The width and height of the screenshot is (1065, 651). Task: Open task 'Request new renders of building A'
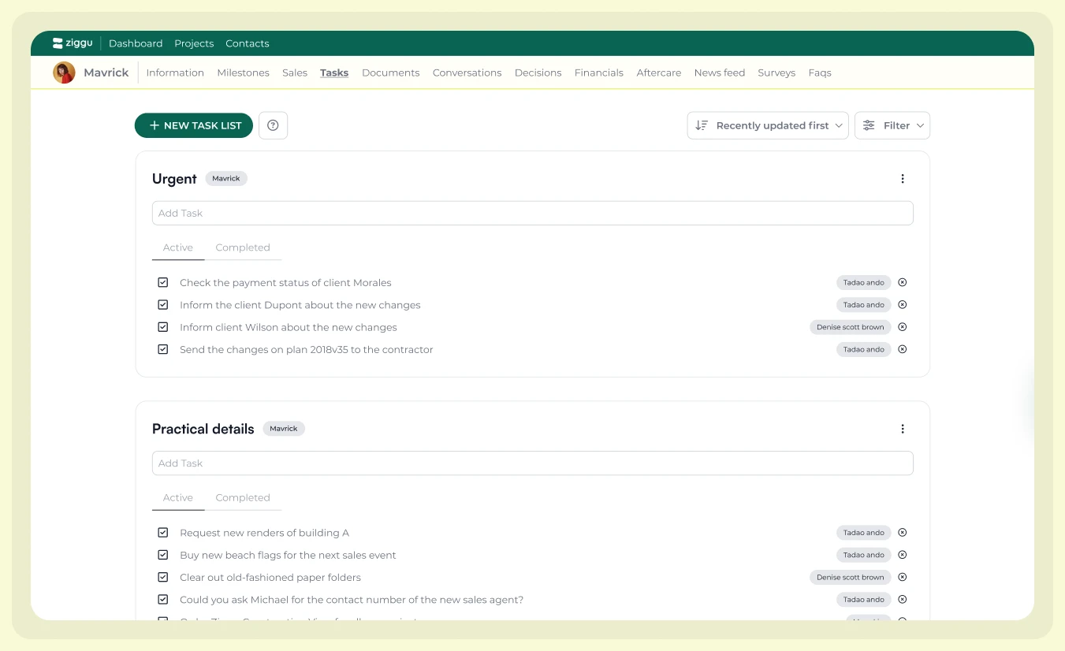264,533
